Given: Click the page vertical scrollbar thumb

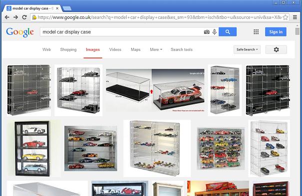Looking at the screenshot, I should 298,31.
